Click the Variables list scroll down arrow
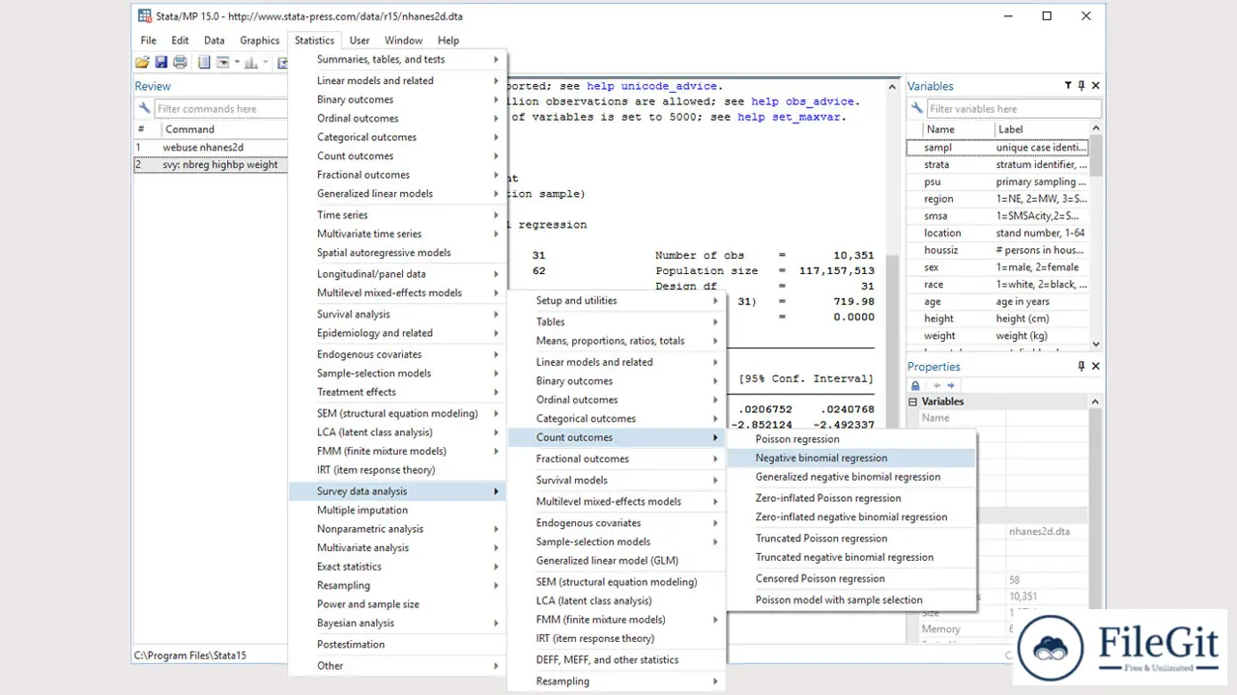The image size is (1237, 695). pyautogui.click(x=1096, y=344)
